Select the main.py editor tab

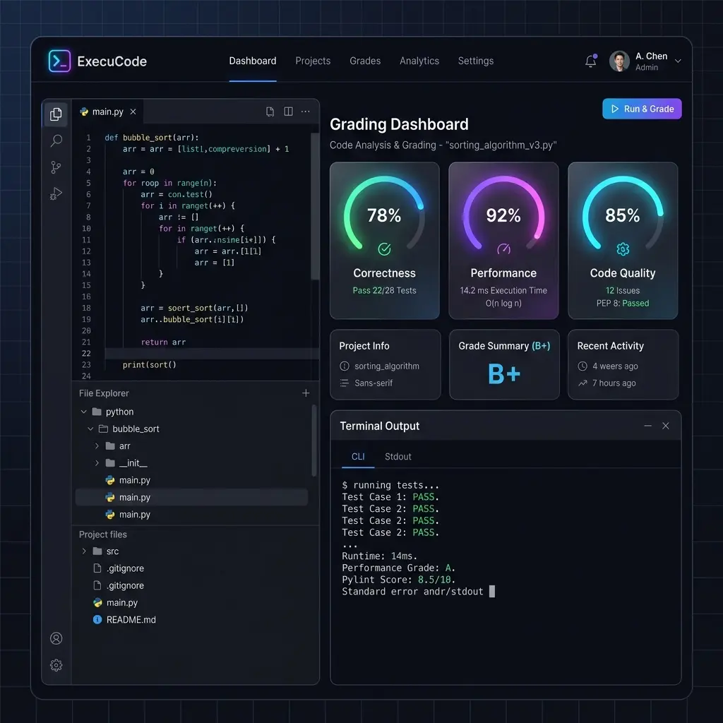coord(108,112)
